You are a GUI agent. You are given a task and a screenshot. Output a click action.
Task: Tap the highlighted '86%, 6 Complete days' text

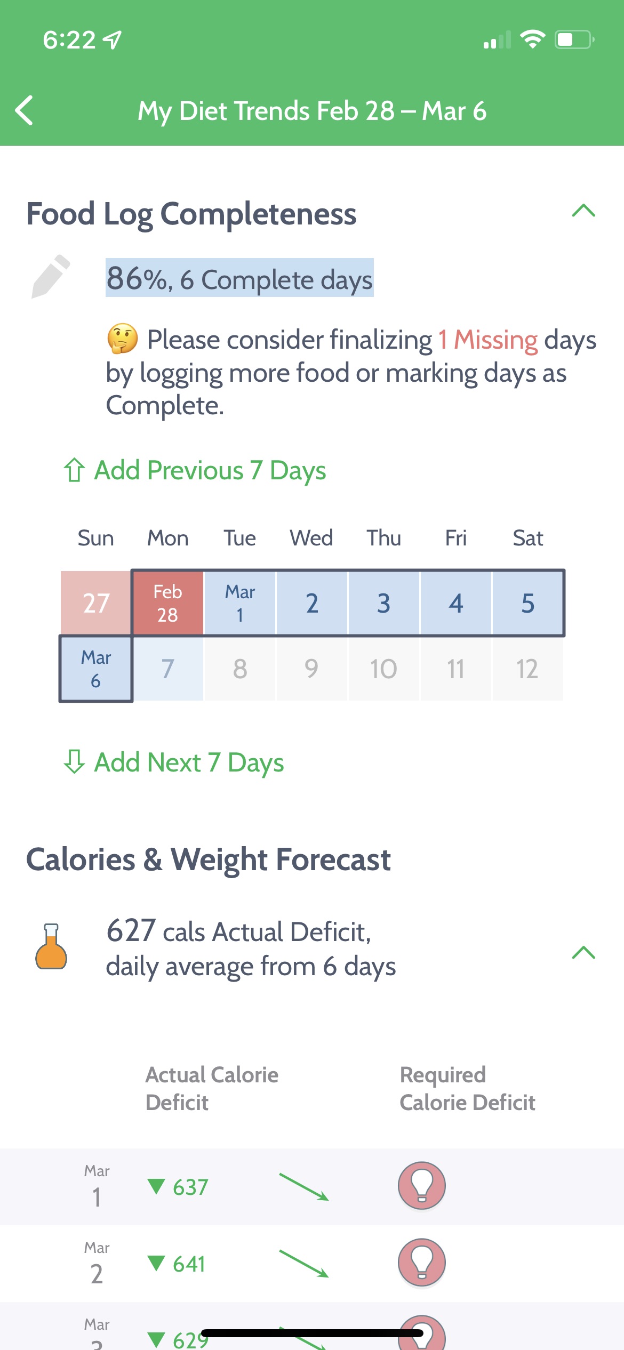pos(239,278)
